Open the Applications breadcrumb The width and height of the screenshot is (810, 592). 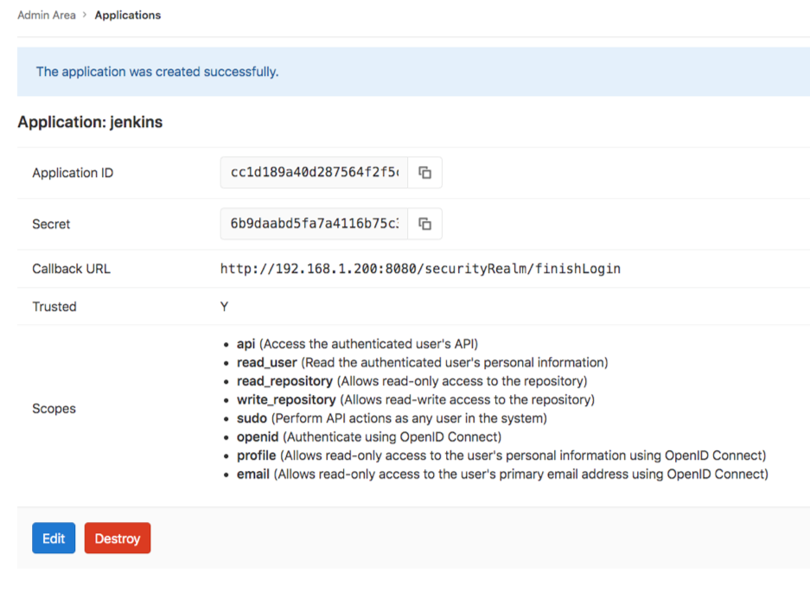[128, 15]
